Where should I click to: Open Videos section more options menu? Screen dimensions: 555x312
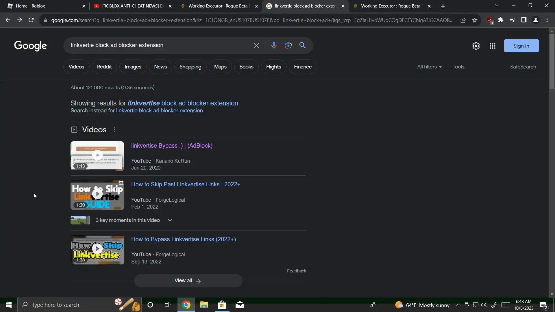(x=115, y=130)
